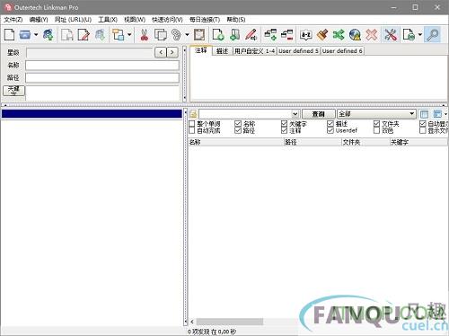
Task: Expand dropdown arrow beside paperclip icon
Action: point(187,34)
